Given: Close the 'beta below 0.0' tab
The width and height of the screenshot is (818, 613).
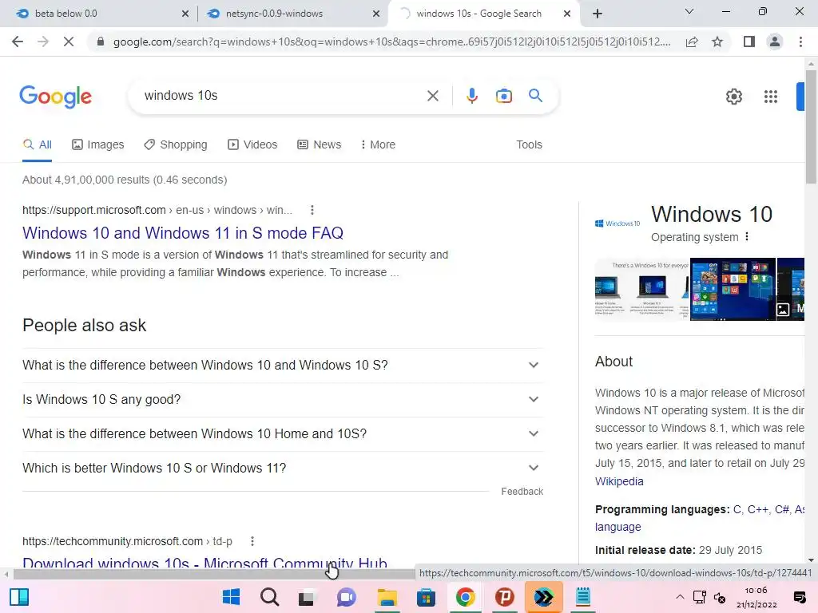Looking at the screenshot, I should 185,14.
